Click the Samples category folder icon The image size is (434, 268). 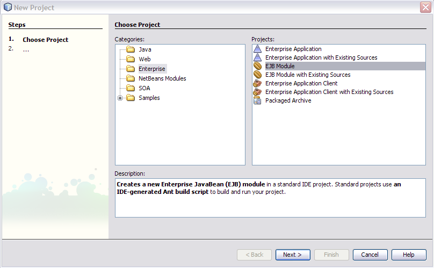[x=131, y=98]
